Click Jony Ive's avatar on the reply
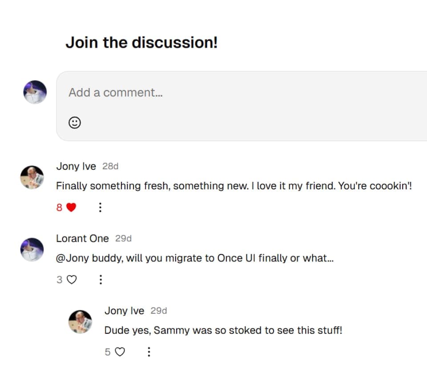427x391 pixels. point(81,322)
